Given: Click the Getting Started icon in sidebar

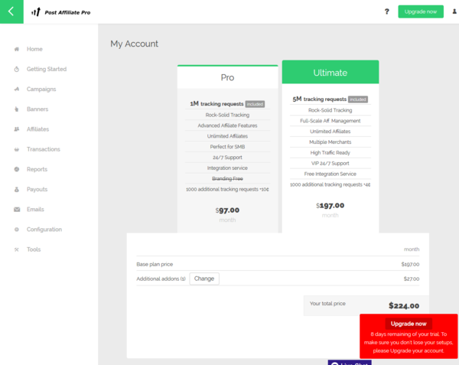Looking at the screenshot, I should [17, 69].
